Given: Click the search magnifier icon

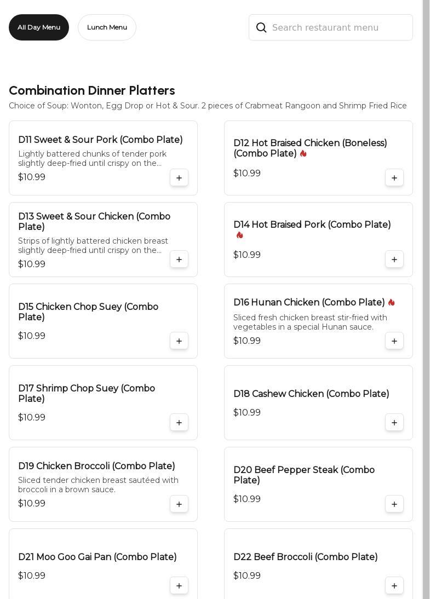Looking at the screenshot, I should point(261,28).
